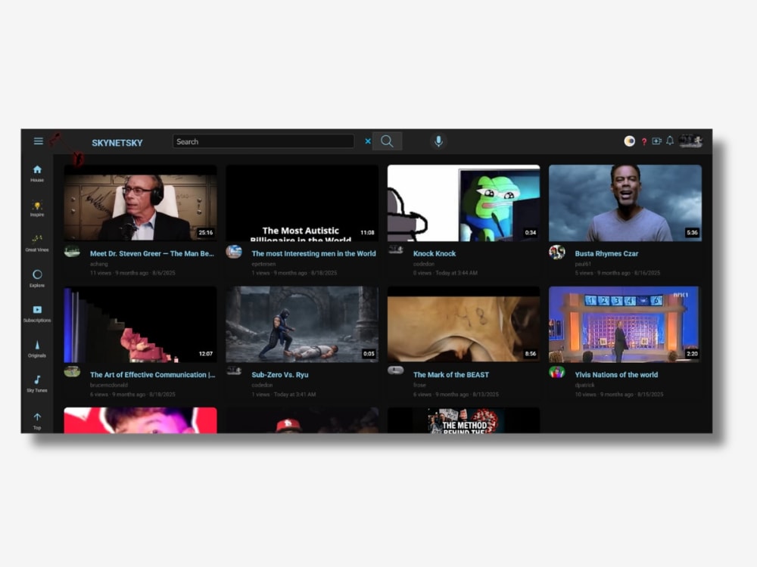Open 'Sub-Zero Vs. Ryu' title link
Viewport: 757px width, 567px height.
[x=279, y=375]
